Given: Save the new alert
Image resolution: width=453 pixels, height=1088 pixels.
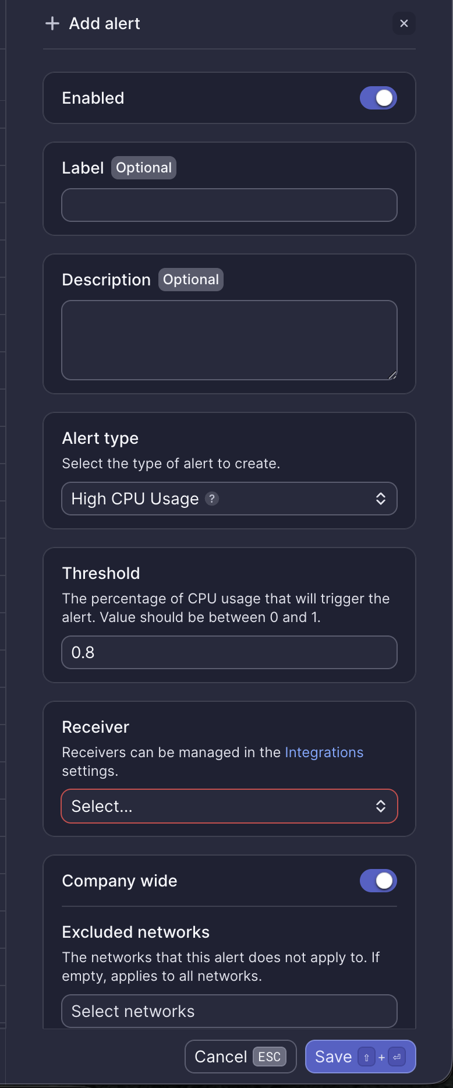Looking at the screenshot, I should (x=333, y=1057).
